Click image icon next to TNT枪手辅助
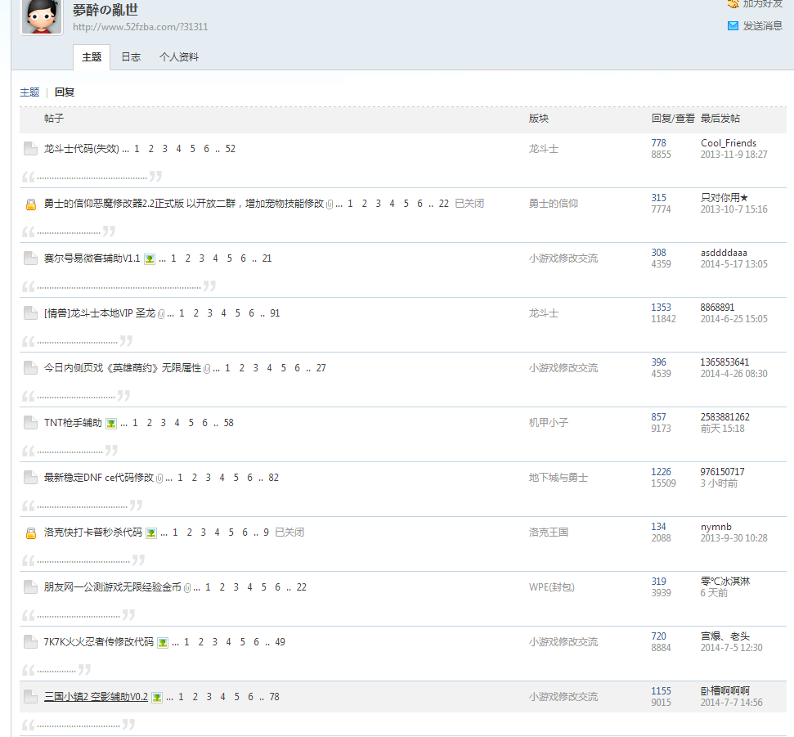The image size is (794, 737). pyautogui.click(x=111, y=424)
